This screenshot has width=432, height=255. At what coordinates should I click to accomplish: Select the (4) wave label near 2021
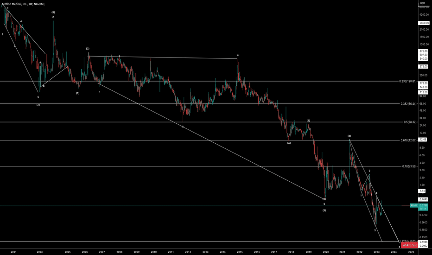pos(349,136)
